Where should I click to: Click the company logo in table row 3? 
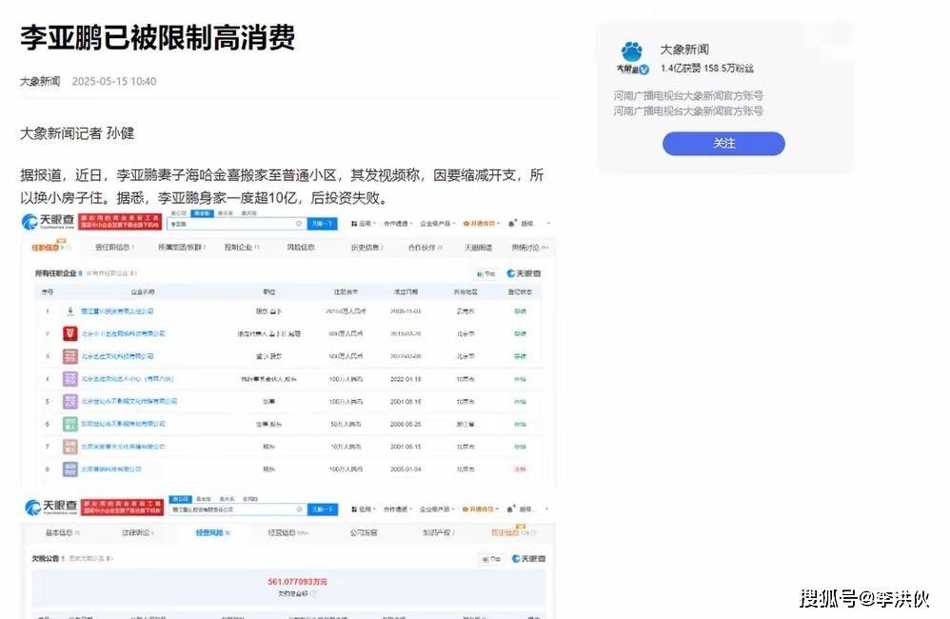point(70,356)
